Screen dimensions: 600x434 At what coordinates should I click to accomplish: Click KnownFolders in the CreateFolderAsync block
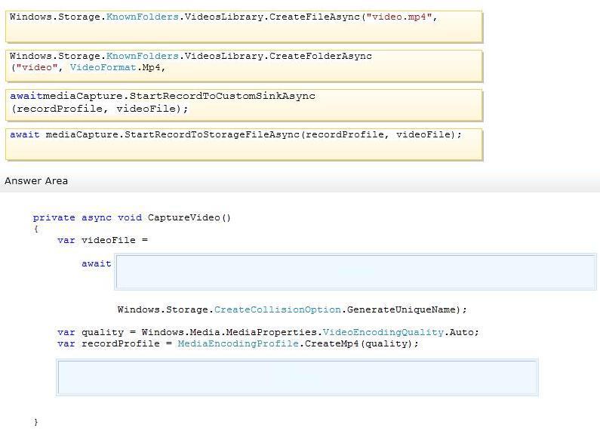[143, 57]
